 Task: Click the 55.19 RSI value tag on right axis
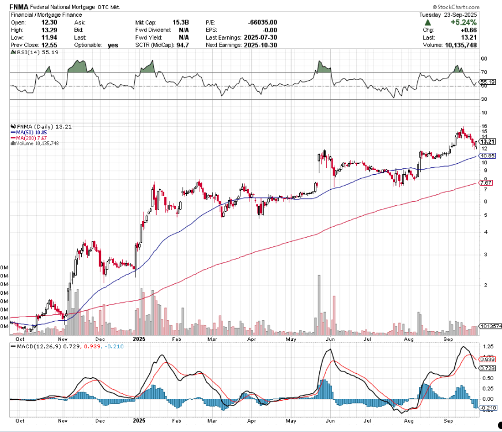(x=488, y=82)
